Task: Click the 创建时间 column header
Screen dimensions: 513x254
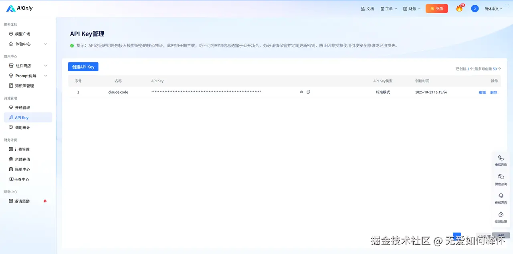Action: coord(422,81)
